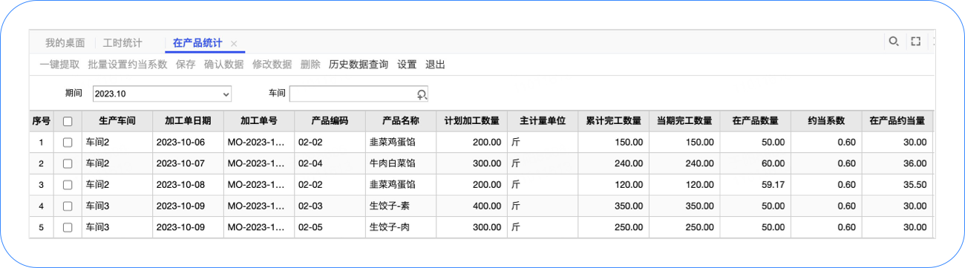Close the 在产品统计 tab
The image size is (965, 268).
point(234,44)
